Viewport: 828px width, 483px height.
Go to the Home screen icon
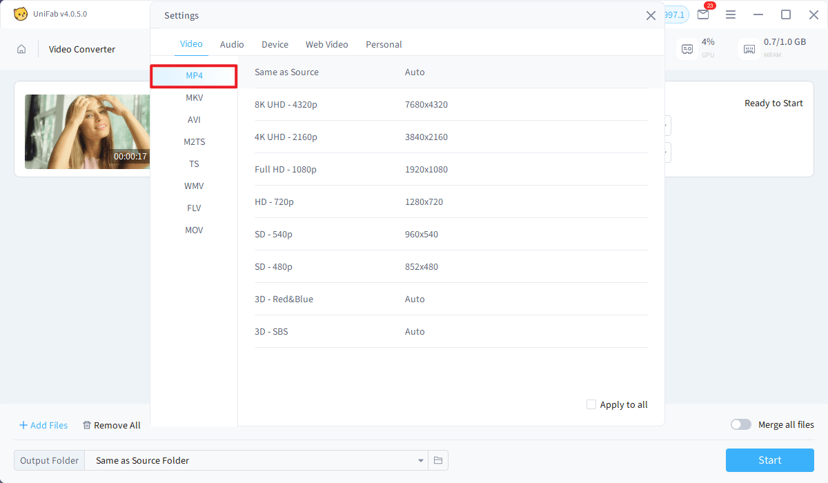pyautogui.click(x=21, y=49)
